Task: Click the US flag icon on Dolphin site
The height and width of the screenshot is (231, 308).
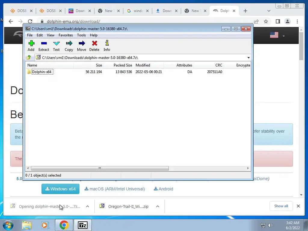Action: 274,35
